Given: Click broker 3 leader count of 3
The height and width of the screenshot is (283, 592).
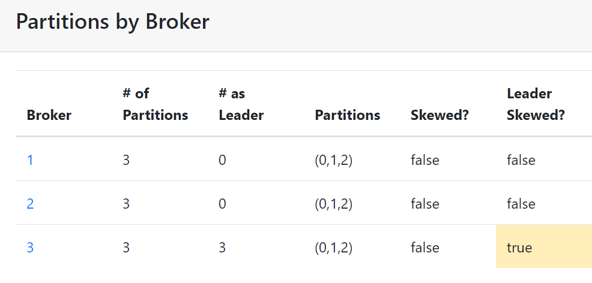Looking at the screenshot, I should point(222,248).
